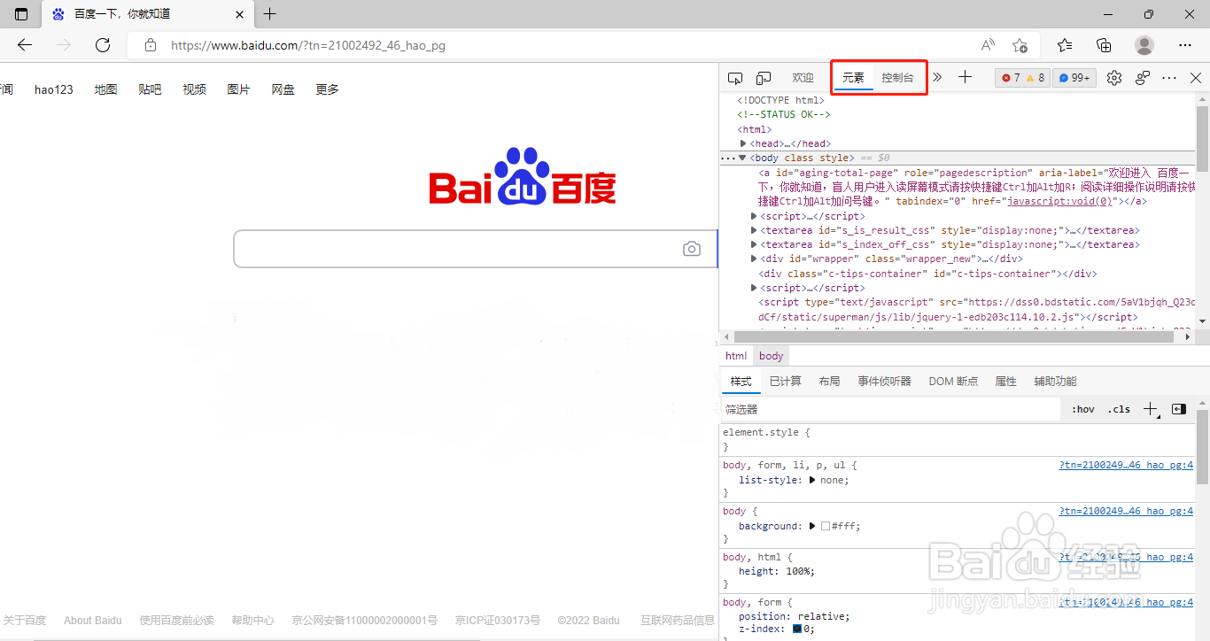Image resolution: width=1210 pixels, height=641 pixels.
Task: Expand textarea s_index_off_css node
Action: 754,244
